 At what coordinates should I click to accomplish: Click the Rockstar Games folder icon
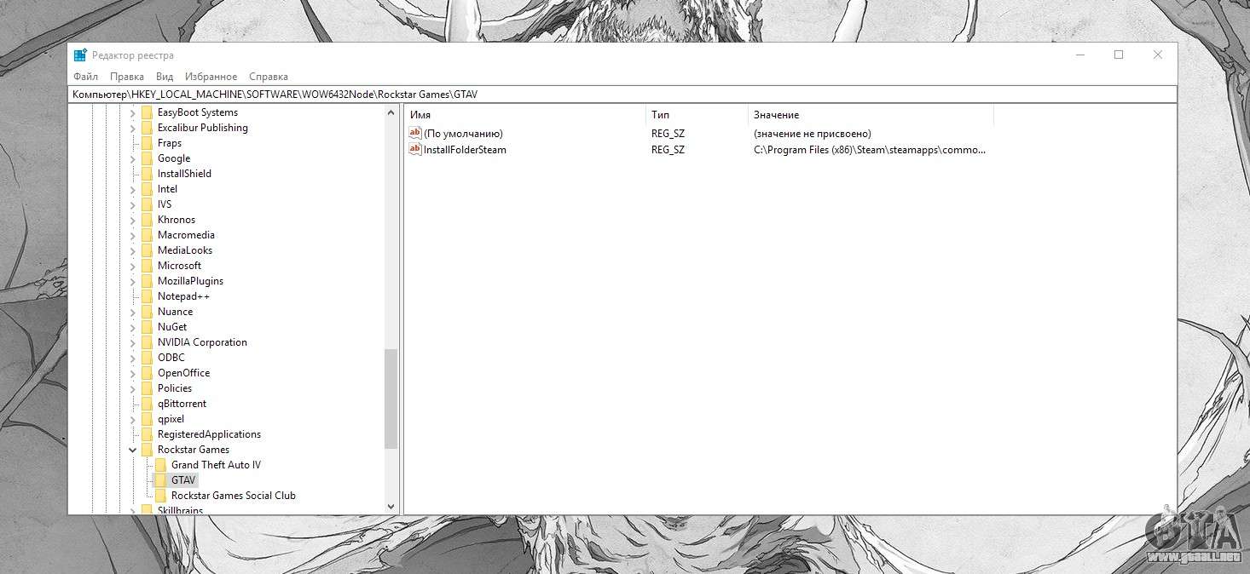[148, 450]
